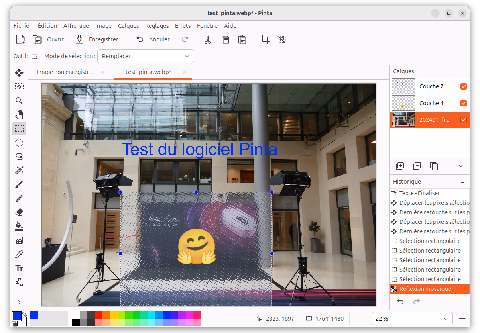Image resolution: width=480 pixels, height=333 pixels.
Task: Zoom out with the minus button
Action: click(x=362, y=319)
